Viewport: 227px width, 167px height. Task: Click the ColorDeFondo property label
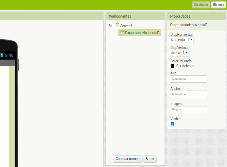[x=181, y=61]
